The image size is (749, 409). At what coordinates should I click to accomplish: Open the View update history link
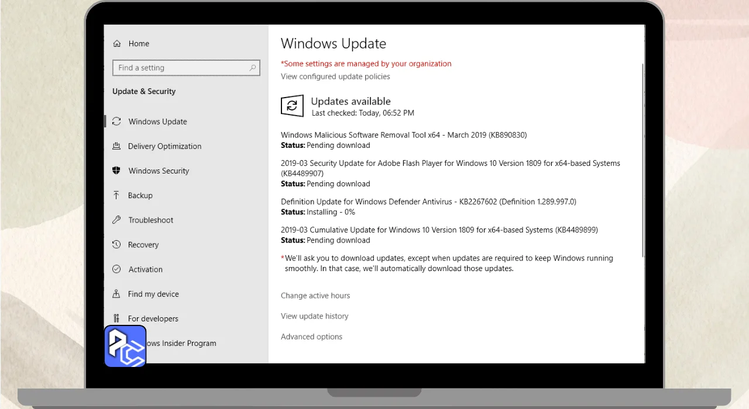[315, 316]
